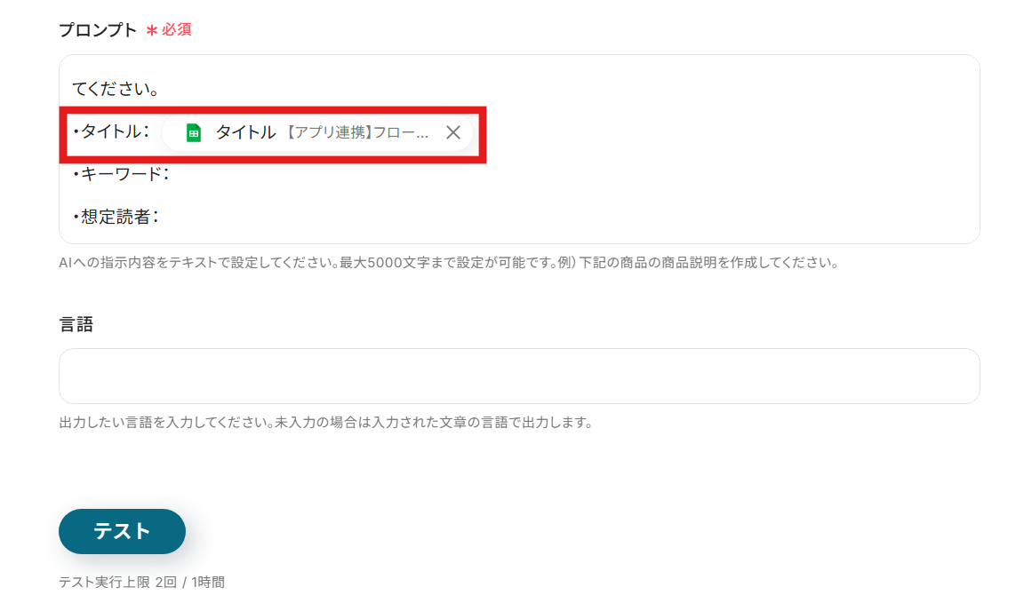Click the テスト button
1024x611 pixels.
tap(122, 531)
